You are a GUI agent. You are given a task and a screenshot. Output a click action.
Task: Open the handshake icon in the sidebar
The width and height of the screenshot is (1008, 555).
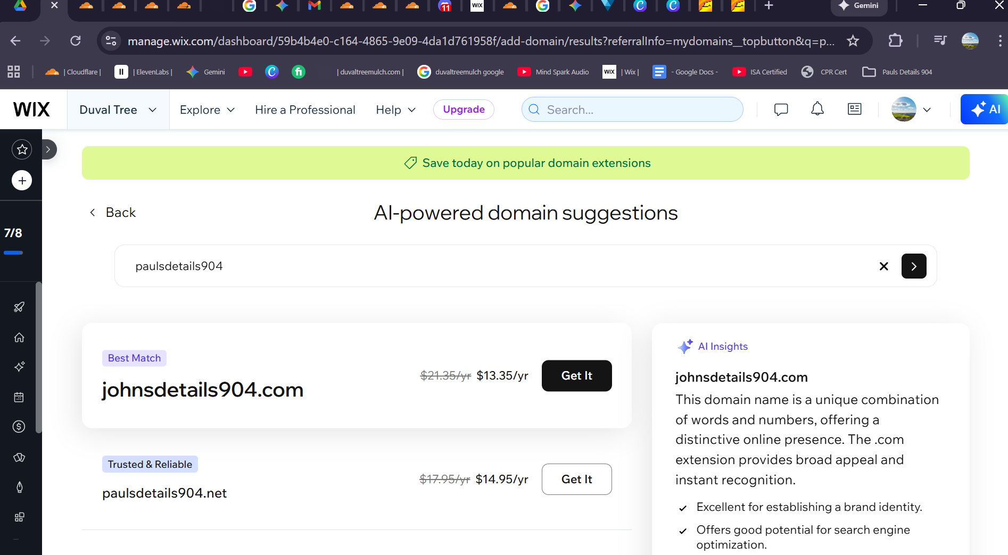point(19,457)
